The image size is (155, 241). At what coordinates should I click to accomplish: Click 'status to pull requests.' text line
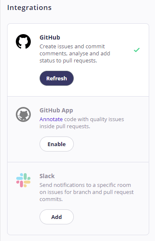tap(68, 61)
